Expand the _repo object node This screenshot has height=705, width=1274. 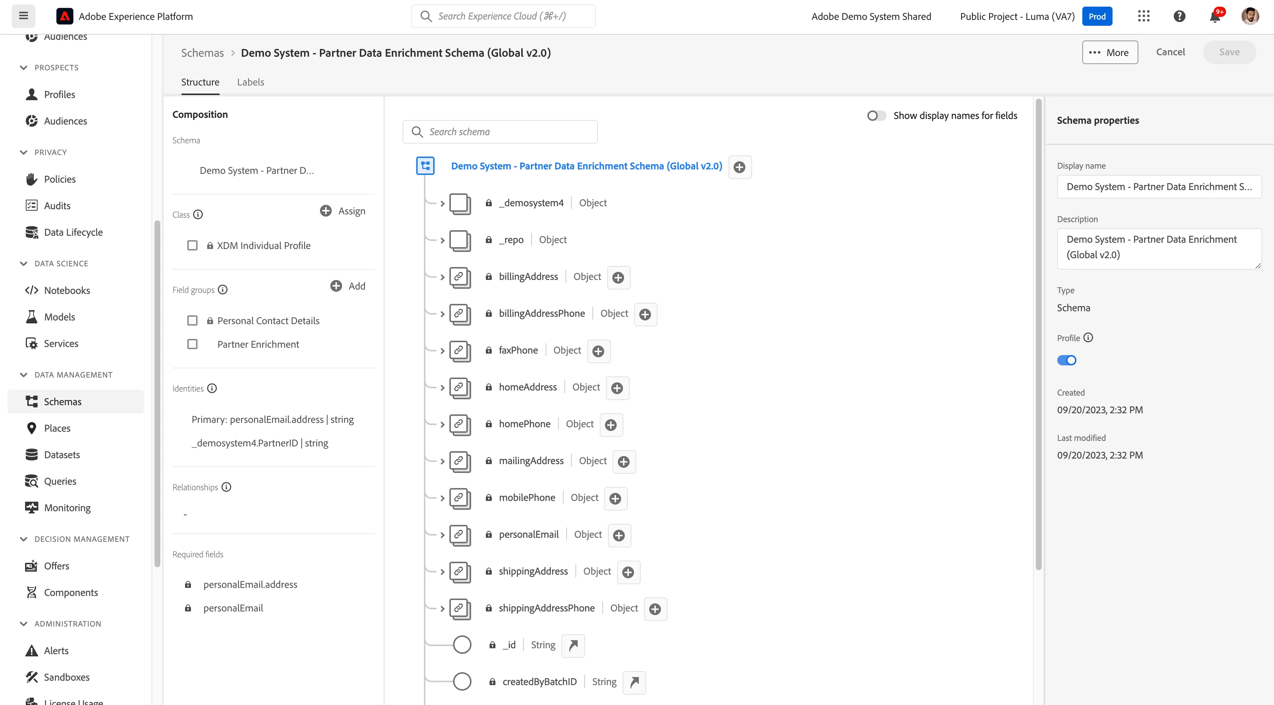(x=442, y=240)
